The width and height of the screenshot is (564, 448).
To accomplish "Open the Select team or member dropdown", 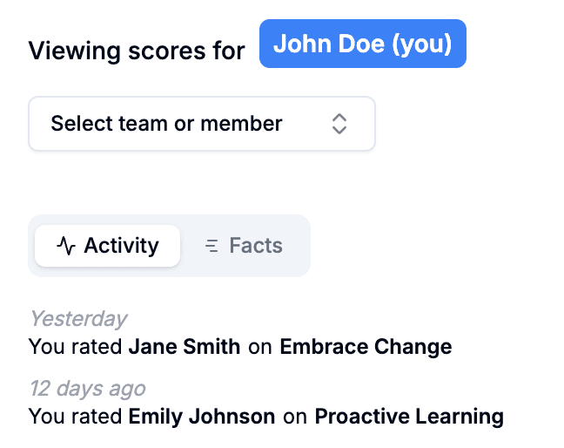I will (x=202, y=124).
